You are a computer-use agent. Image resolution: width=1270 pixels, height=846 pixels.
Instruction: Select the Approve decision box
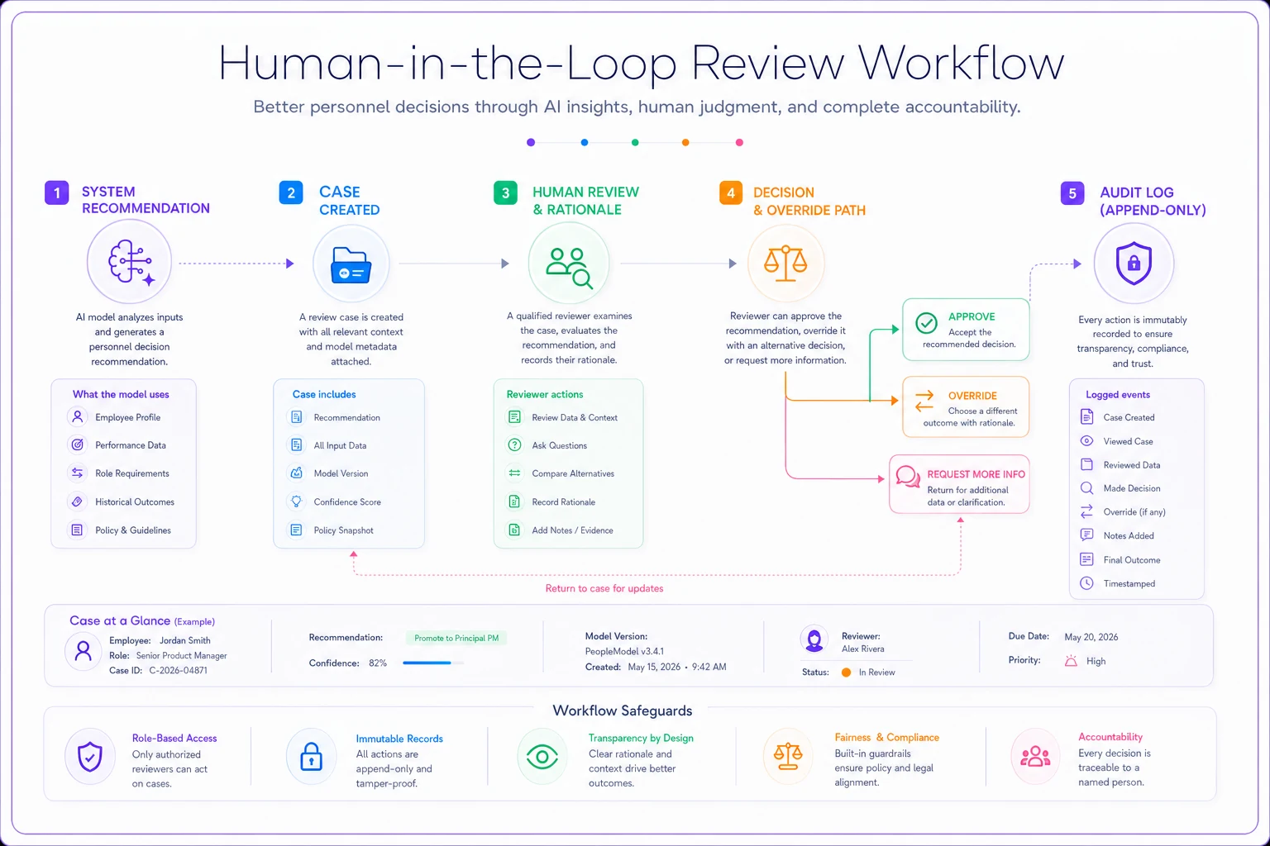(x=966, y=330)
